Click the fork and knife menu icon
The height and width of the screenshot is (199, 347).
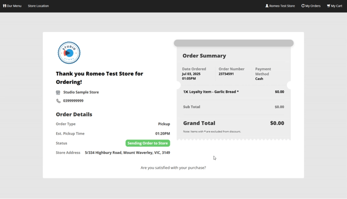pyautogui.click(x=5, y=6)
